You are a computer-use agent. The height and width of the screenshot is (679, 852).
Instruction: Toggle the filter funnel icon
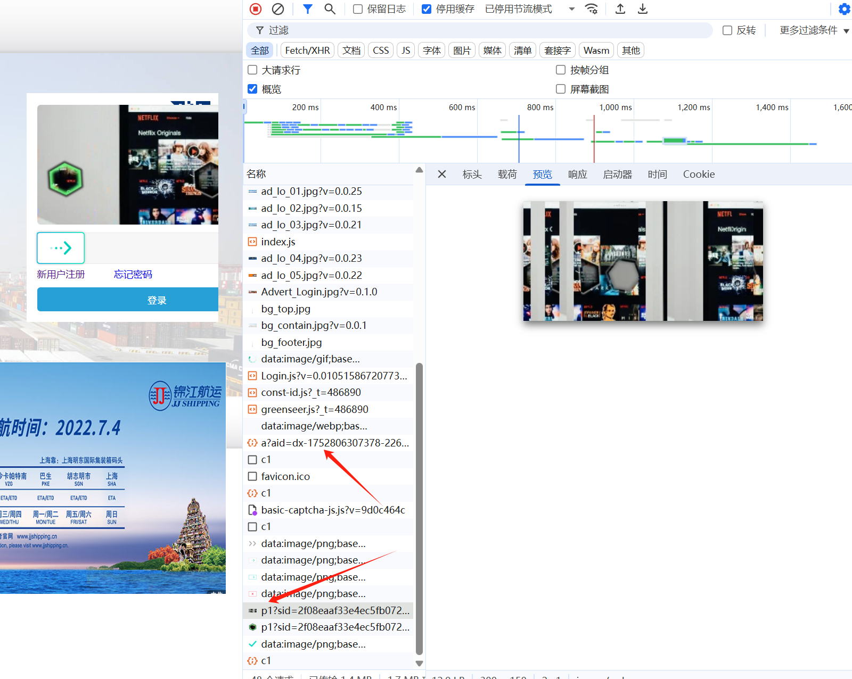(x=308, y=9)
